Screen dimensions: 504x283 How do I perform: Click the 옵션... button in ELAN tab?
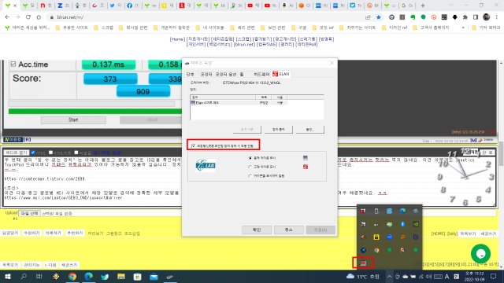point(309,130)
